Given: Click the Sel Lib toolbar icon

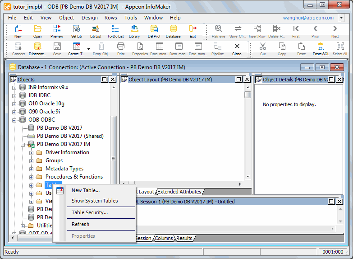Looking at the screenshot, I should pyautogui.click(x=76, y=31).
